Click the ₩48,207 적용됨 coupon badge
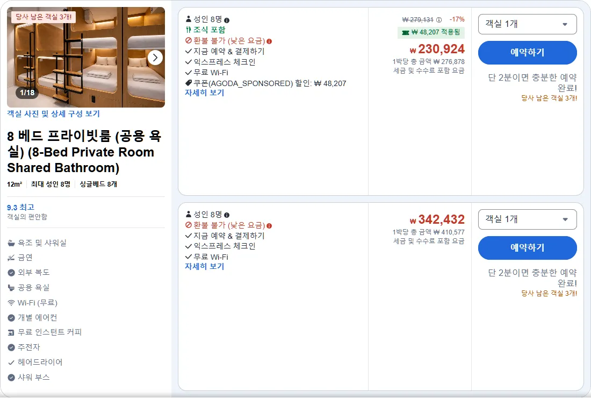The image size is (591, 398). coord(431,32)
